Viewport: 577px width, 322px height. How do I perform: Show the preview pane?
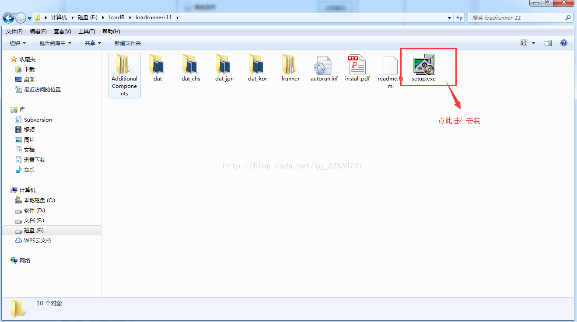548,43
